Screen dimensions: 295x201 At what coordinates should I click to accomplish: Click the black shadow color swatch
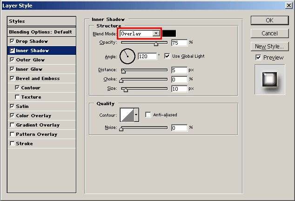(x=169, y=33)
